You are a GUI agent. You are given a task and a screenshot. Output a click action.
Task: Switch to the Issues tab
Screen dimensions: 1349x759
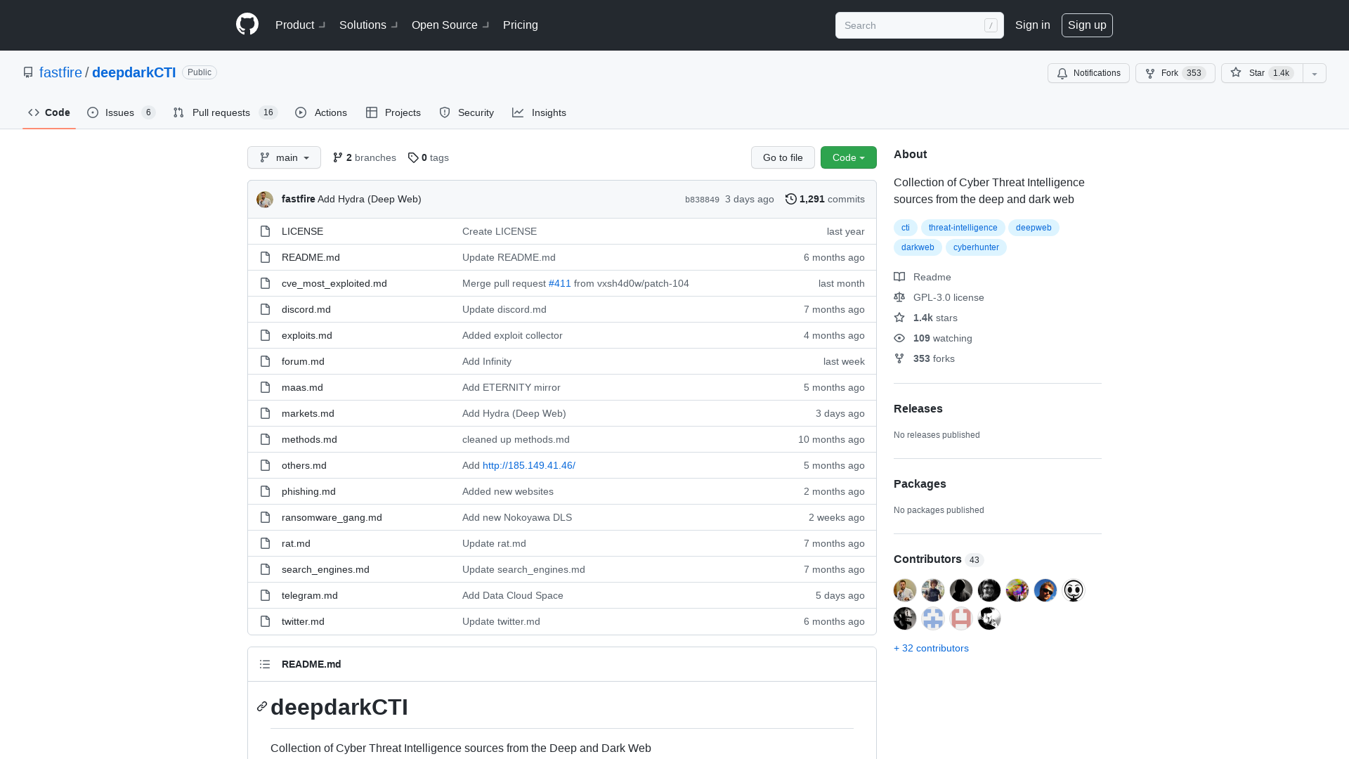click(122, 112)
